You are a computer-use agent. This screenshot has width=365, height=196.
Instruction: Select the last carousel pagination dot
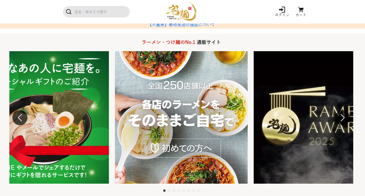point(198,191)
